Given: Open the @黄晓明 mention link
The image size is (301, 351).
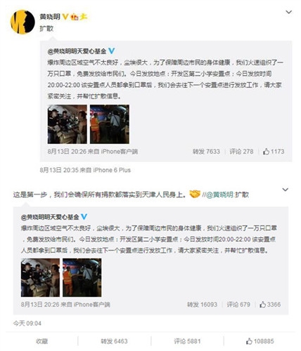Looking at the screenshot, I should (219, 194).
